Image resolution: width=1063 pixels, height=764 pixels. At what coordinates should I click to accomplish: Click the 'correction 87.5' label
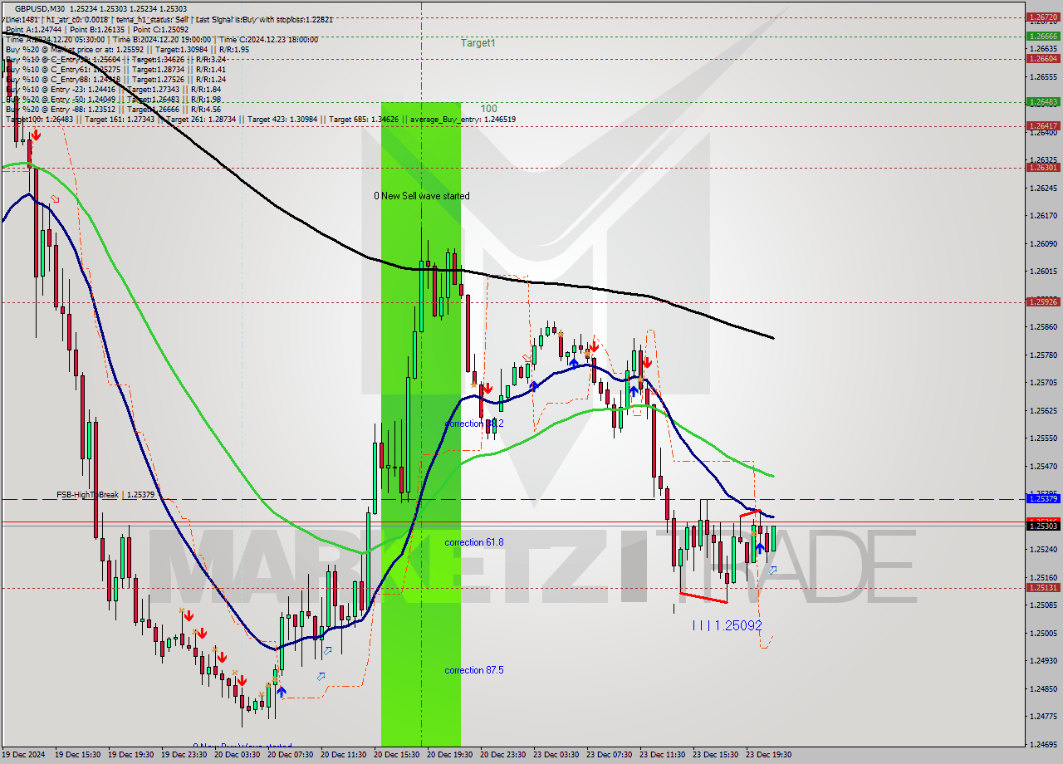pos(474,670)
